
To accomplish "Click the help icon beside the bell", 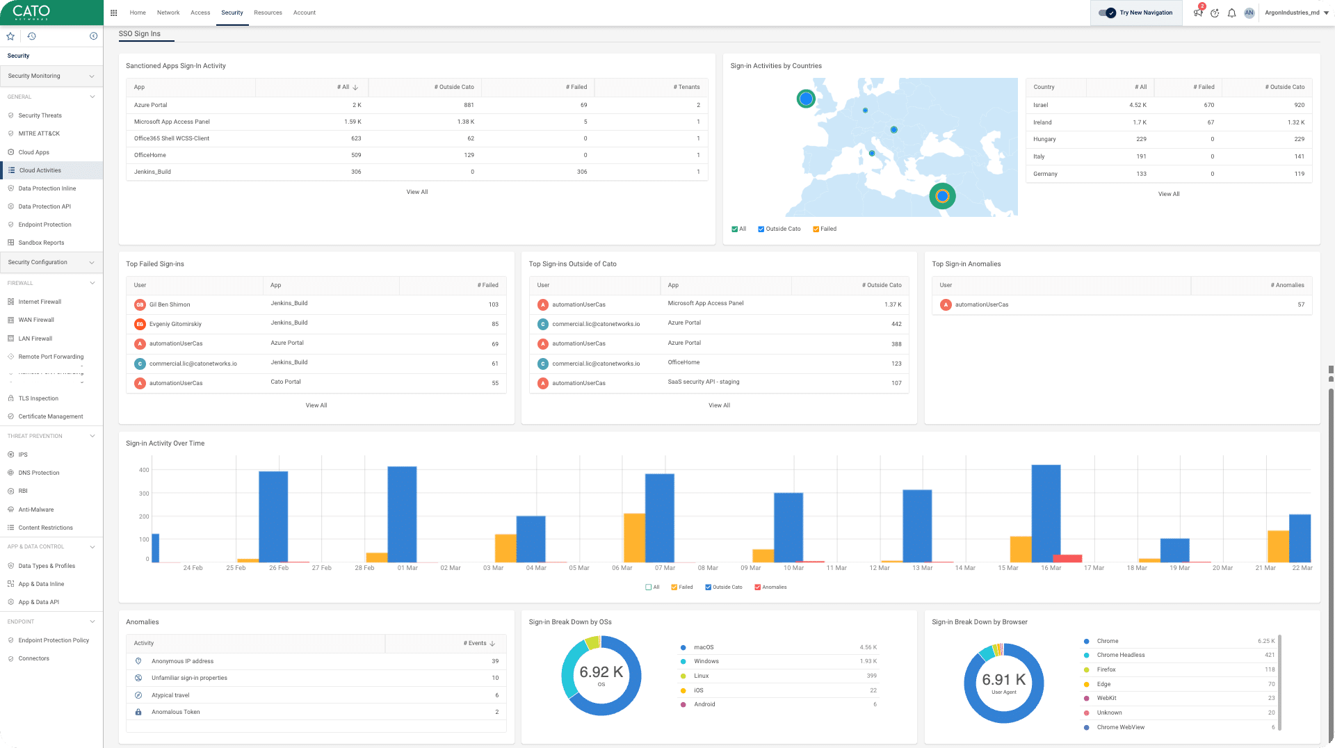I will [x=1215, y=13].
